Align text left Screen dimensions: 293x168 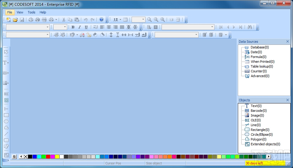pos(102,27)
